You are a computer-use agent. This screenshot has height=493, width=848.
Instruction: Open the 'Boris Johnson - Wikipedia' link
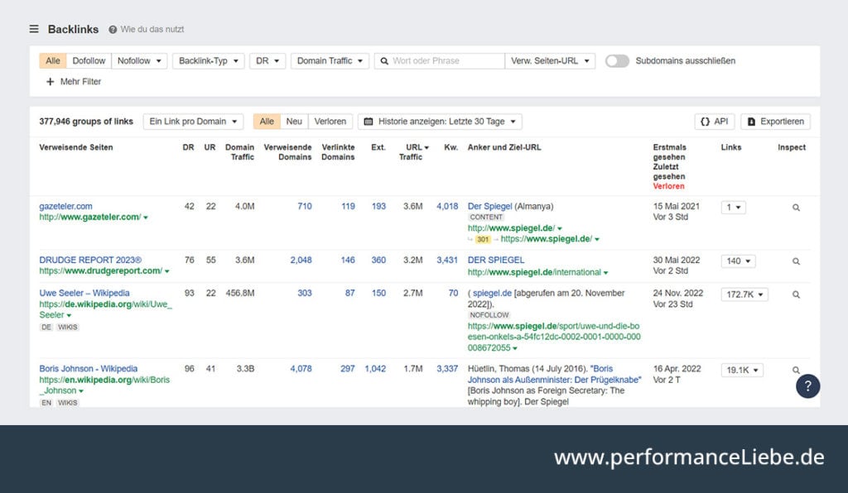pyautogui.click(x=88, y=369)
